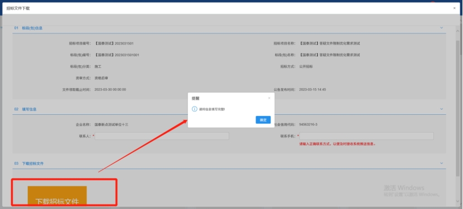The width and height of the screenshot is (463, 209).
Task: Click the alert message 请将信息填写完整!
Action: [x=212, y=109]
